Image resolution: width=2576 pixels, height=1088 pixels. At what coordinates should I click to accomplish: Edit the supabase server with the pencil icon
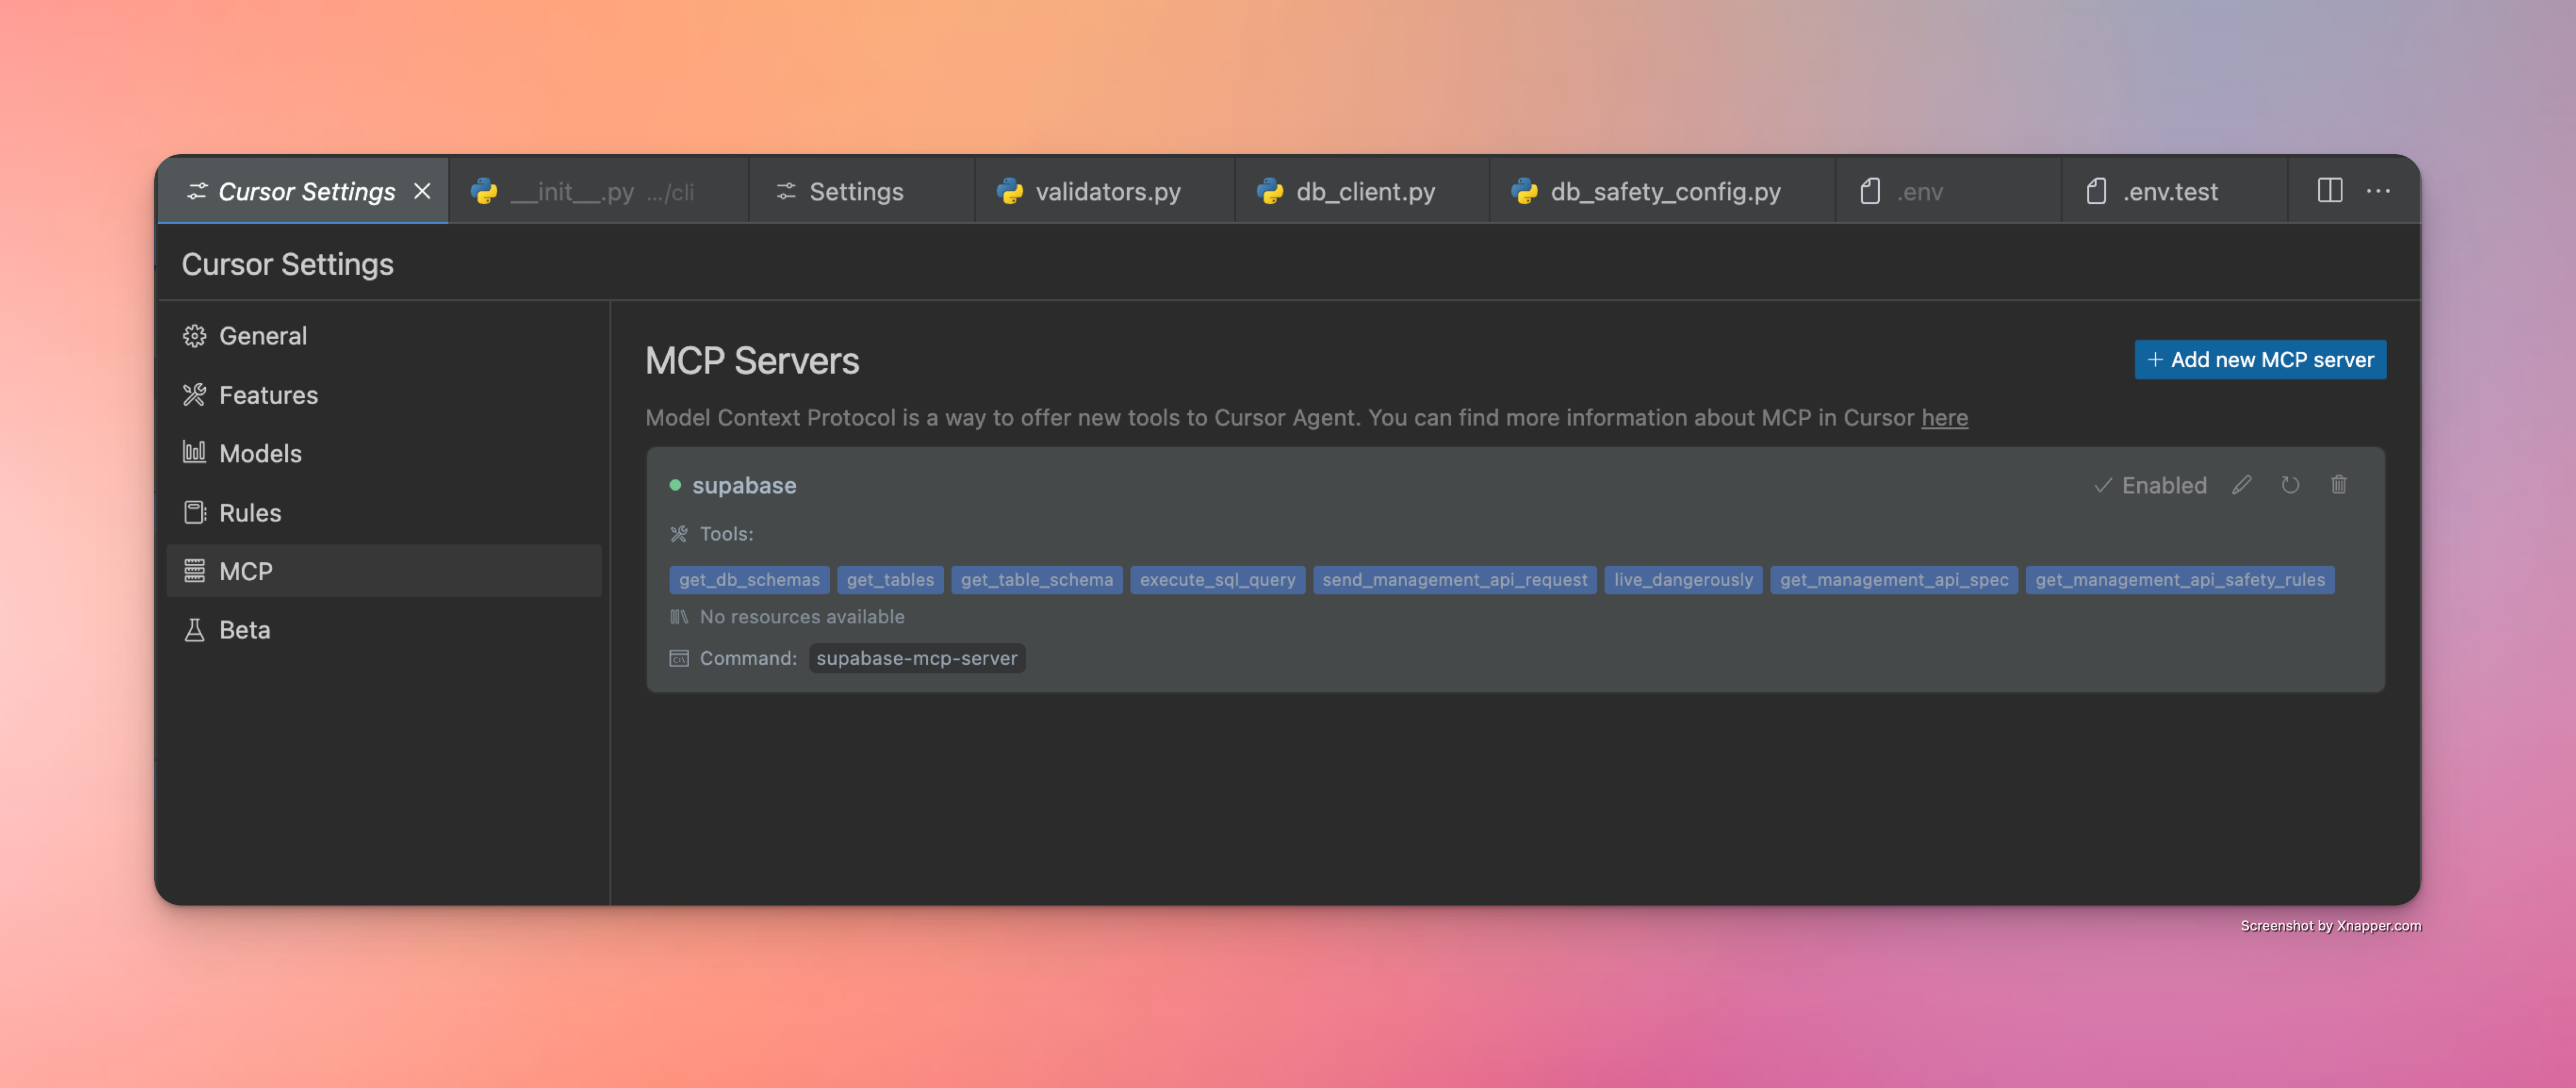tap(2242, 485)
